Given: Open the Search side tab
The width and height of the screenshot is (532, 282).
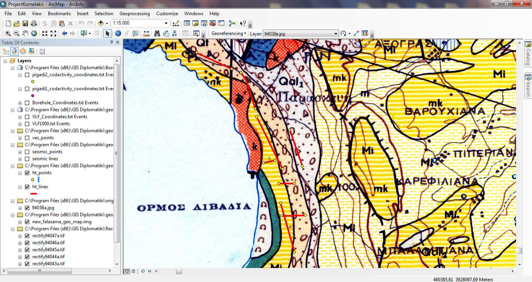Looking at the screenshot, I should click(x=528, y=85).
